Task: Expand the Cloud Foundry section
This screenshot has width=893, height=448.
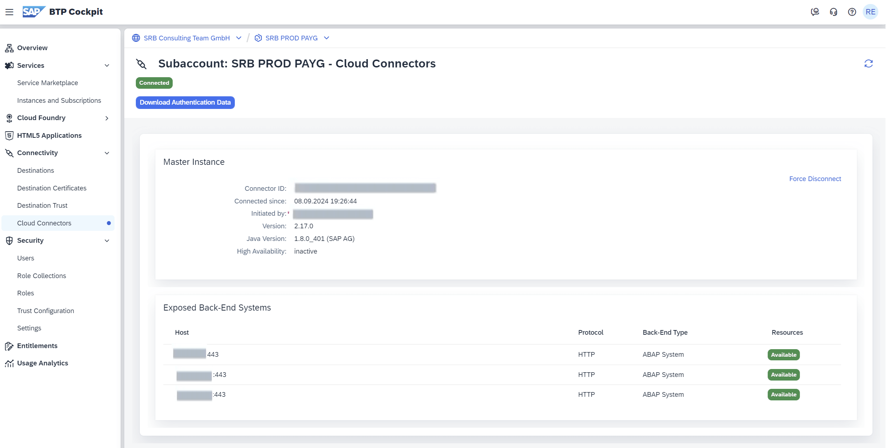Action: (107, 118)
